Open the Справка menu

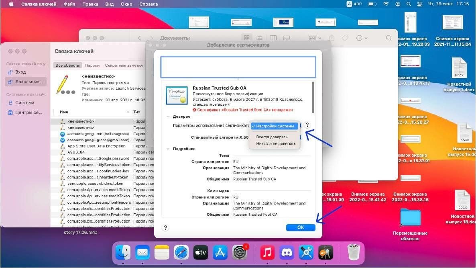[148, 4]
